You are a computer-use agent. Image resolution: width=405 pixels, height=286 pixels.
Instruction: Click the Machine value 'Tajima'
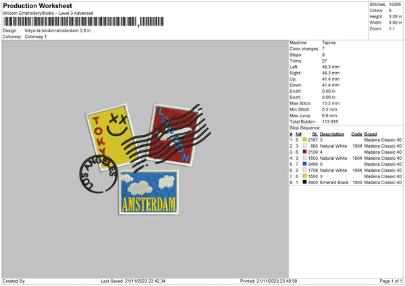(x=329, y=42)
